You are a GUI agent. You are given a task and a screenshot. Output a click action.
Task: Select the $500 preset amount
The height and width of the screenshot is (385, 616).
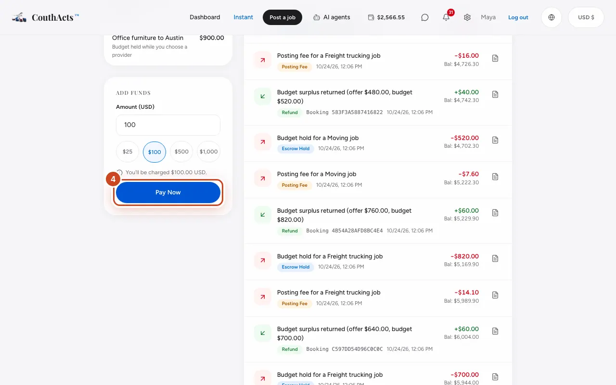coord(181,152)
